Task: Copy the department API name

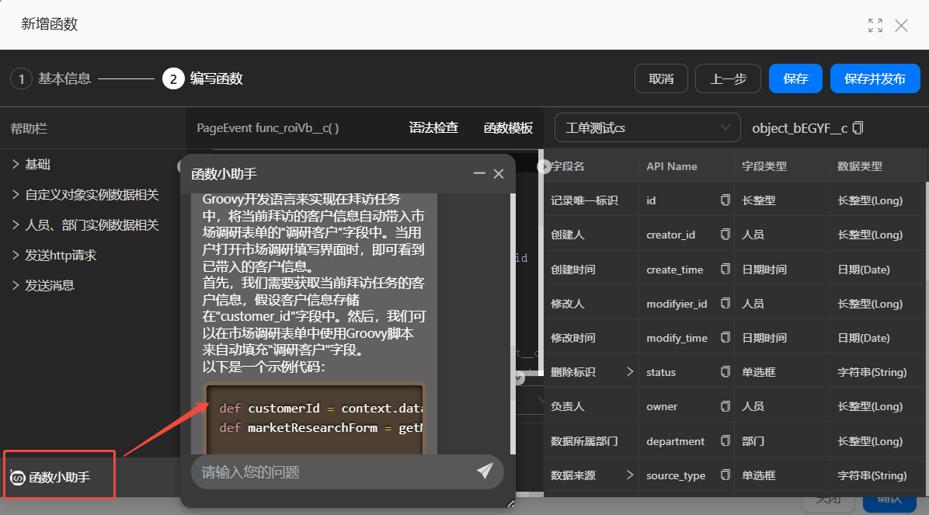Action: tap(725, 441)
